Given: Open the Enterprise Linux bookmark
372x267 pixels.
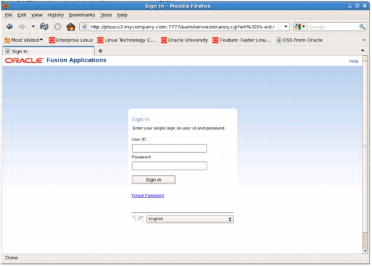Looking at the screenshot, I should click(71, 40).
